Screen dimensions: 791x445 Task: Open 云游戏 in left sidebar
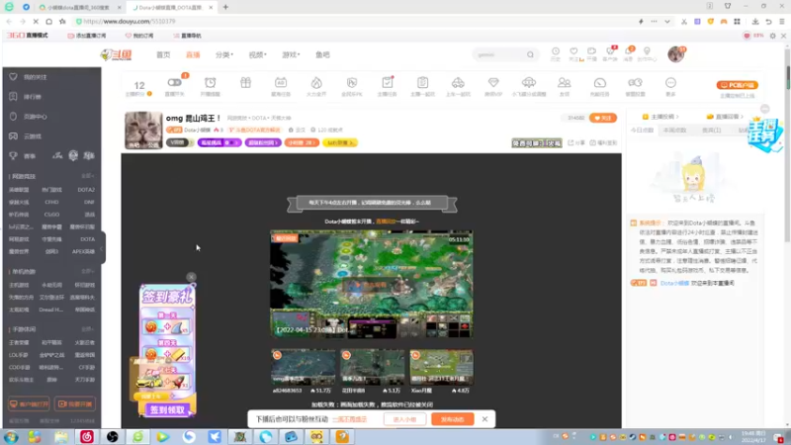click(33, 136)
